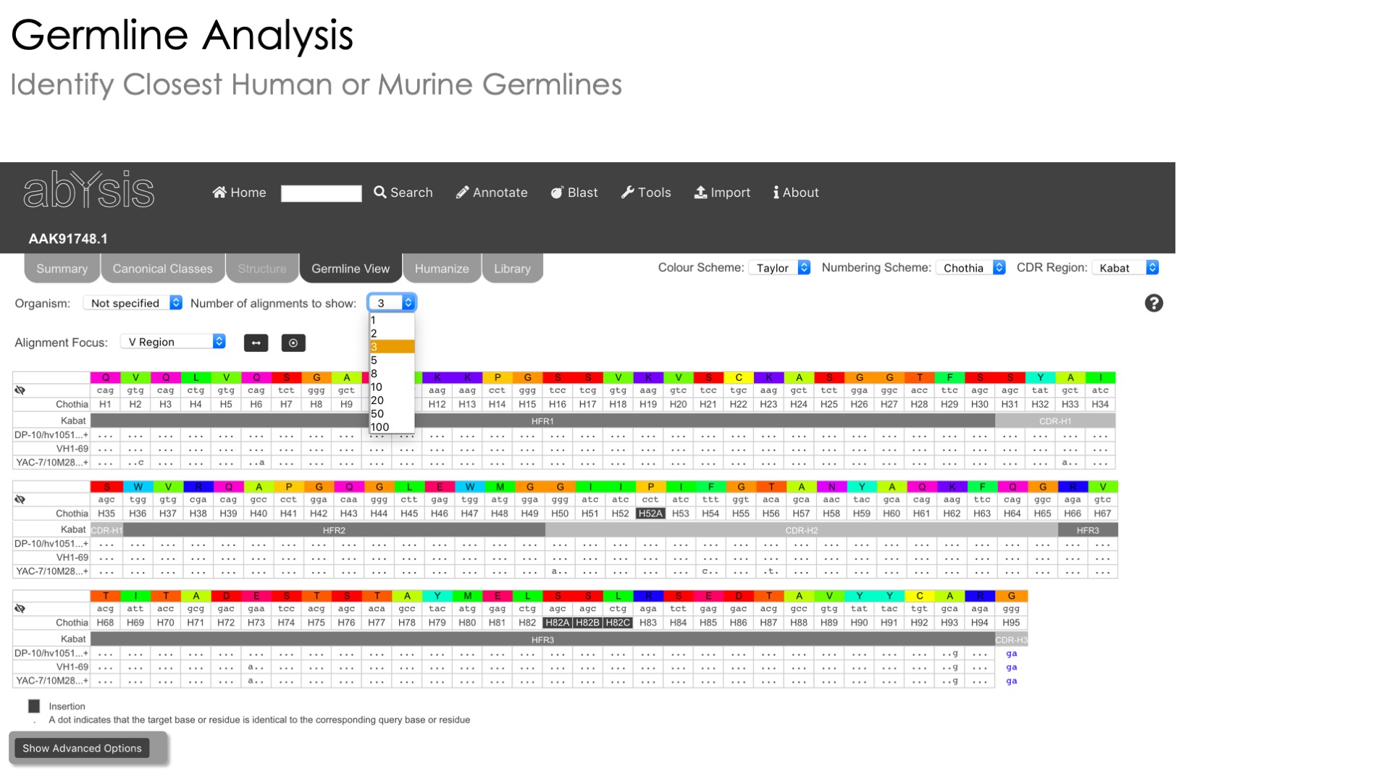This screenshot has width=1376, height=774.
Task: Click Show Advanced Options button
Action: click(x=82, y=748)
